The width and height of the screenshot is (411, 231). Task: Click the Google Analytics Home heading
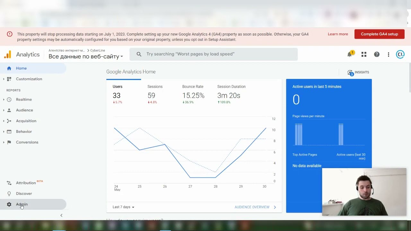131,72
